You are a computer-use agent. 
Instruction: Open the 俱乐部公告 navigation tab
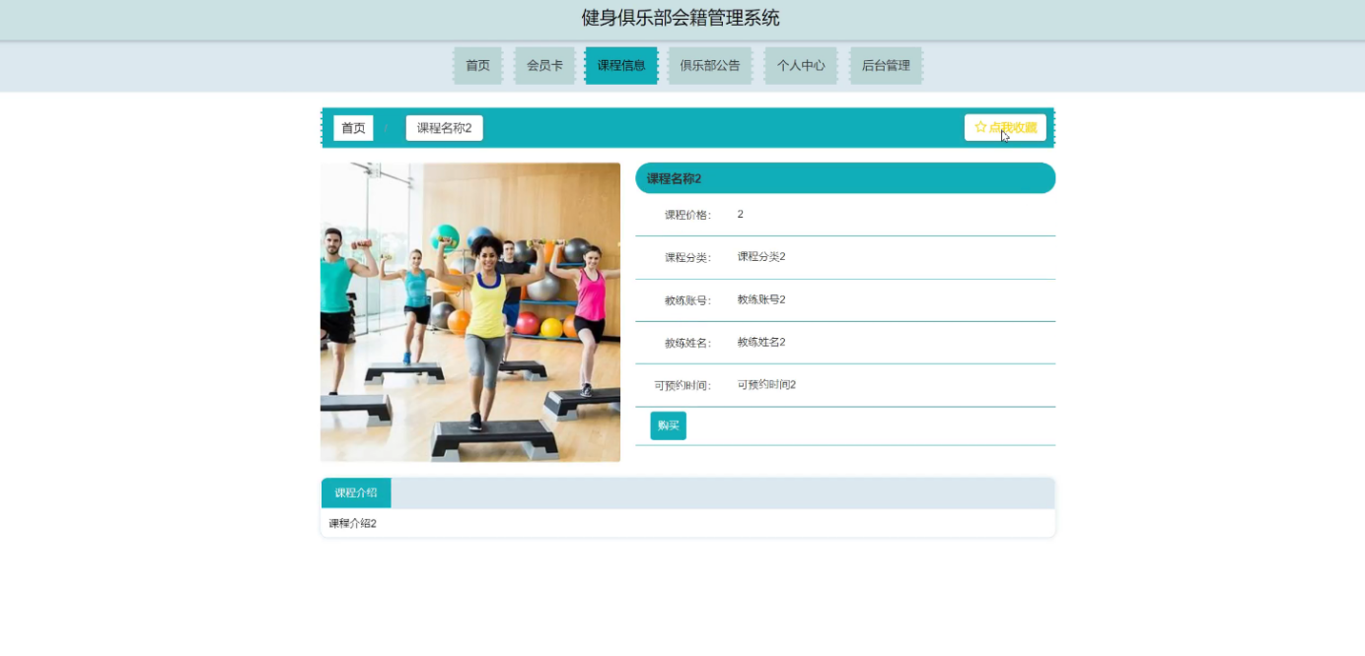(710, 66)
